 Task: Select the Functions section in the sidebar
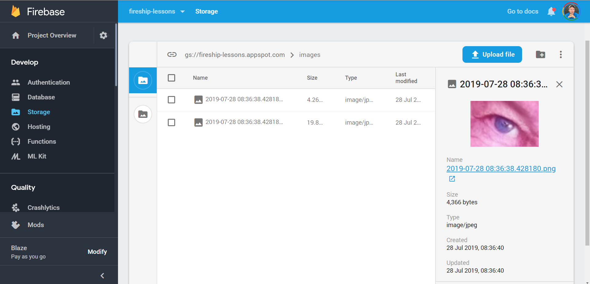click(x=41, y=142)
